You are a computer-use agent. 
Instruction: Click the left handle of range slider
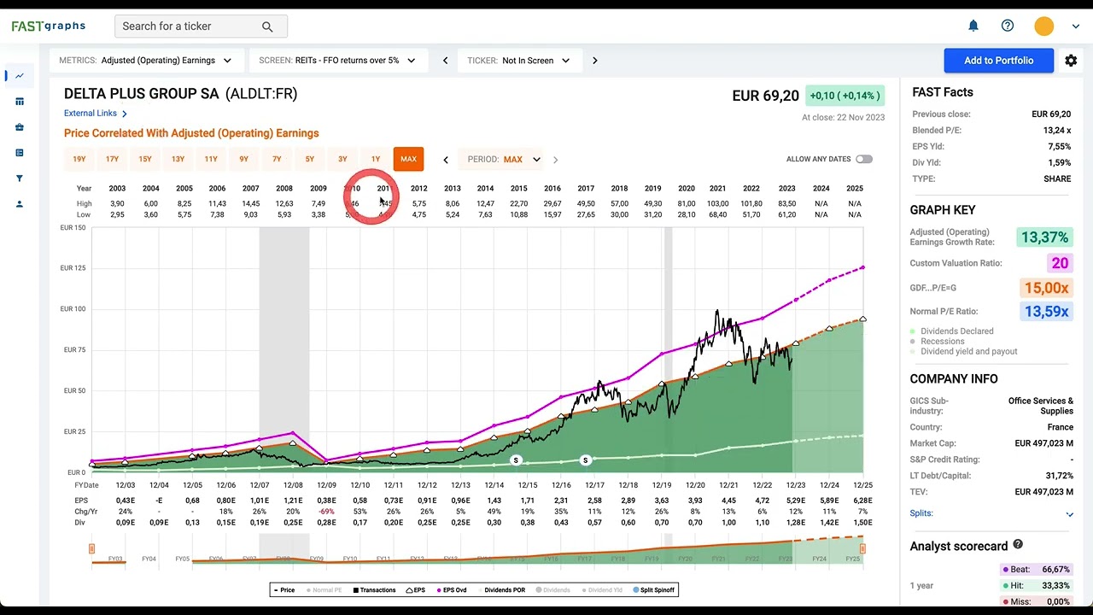pyautogui.click(x=91, y=548)
